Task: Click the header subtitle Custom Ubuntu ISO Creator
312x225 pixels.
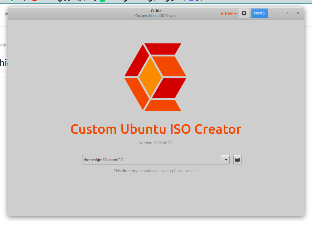Action: pos(156,16)
